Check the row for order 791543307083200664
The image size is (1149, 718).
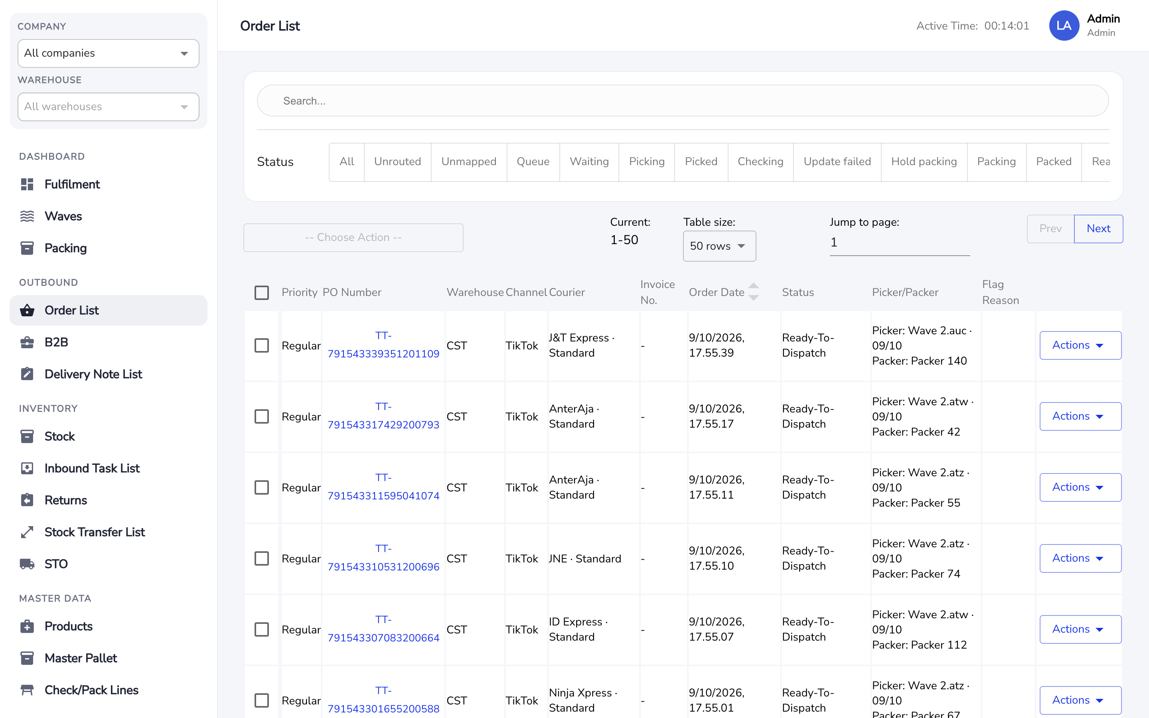pyautogui.click(x=262, y=629)
